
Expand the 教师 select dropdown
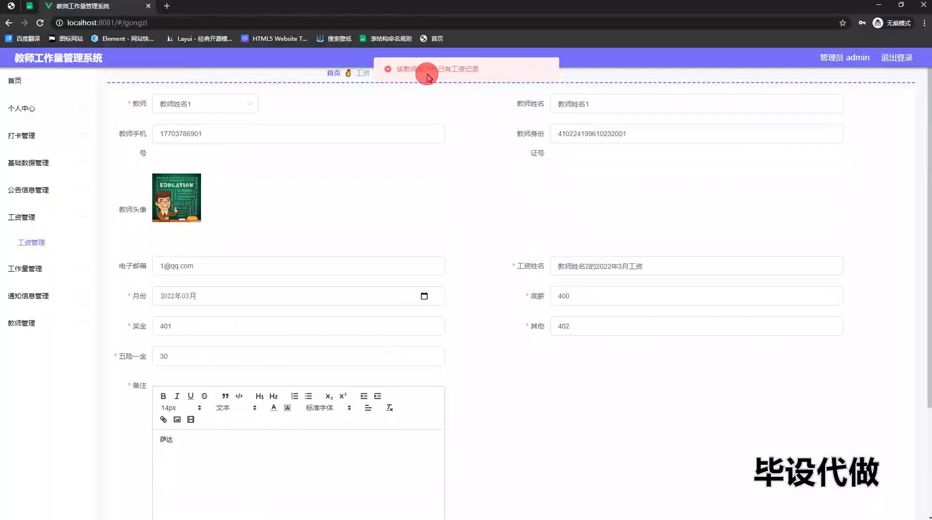(x=205, y=104)
